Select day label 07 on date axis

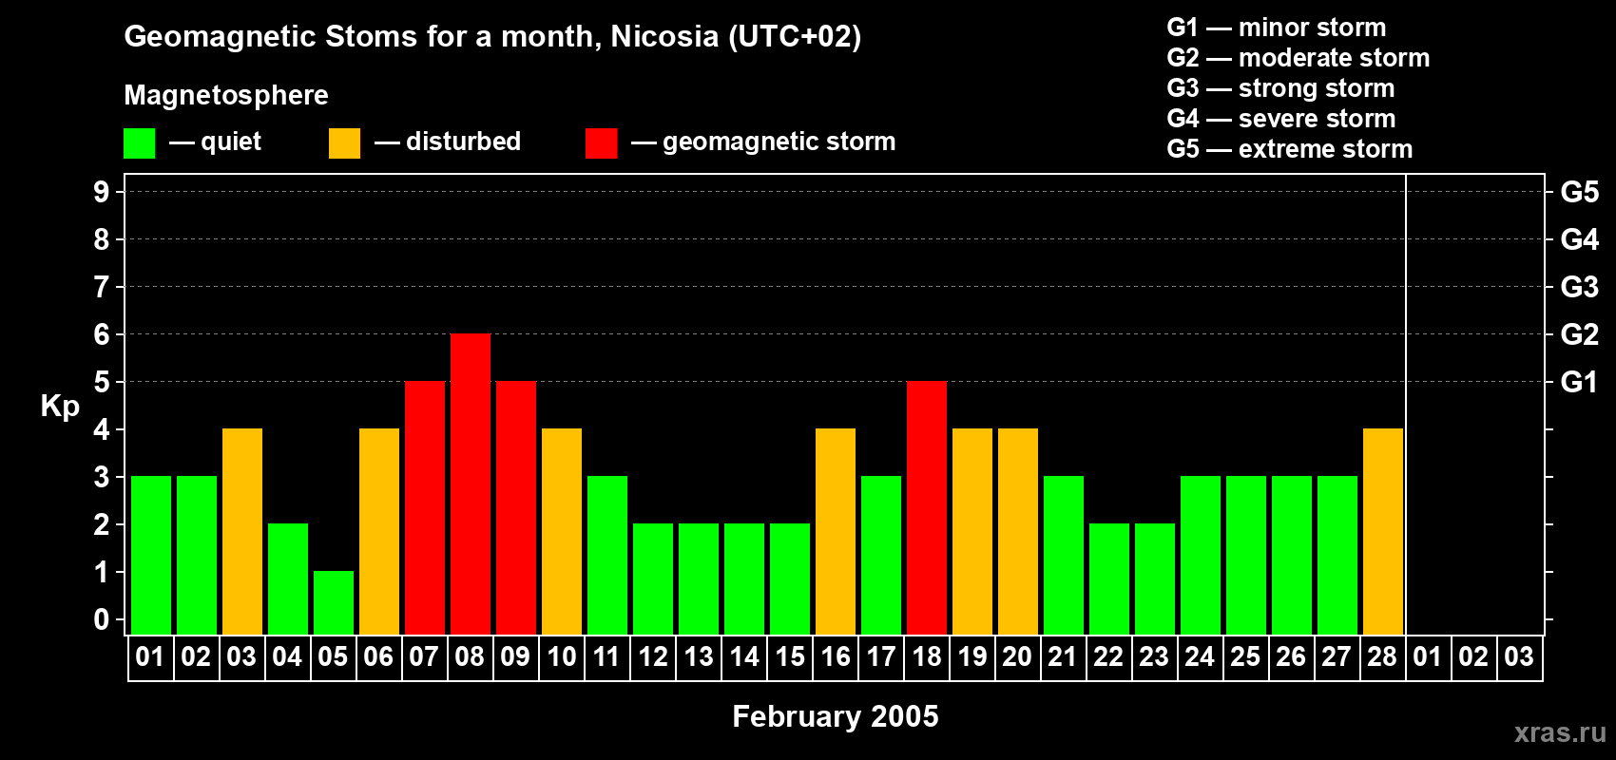(424, 657)
